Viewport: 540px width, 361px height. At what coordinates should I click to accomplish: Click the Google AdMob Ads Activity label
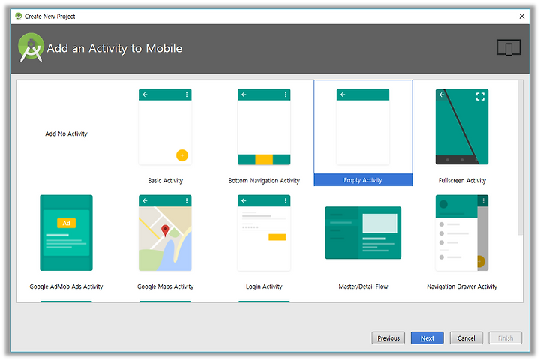coord(66,287)
